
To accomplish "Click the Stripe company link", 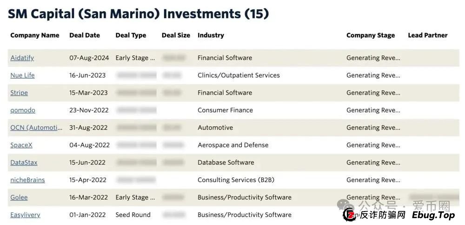I will [x=19, y=93].
